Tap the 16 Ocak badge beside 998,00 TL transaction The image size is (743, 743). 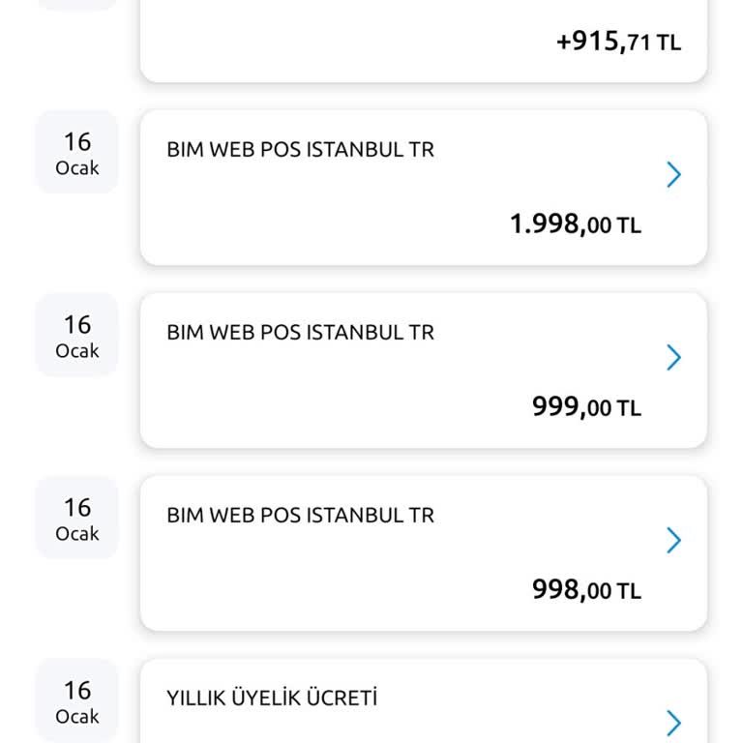[x=77, y=519]
